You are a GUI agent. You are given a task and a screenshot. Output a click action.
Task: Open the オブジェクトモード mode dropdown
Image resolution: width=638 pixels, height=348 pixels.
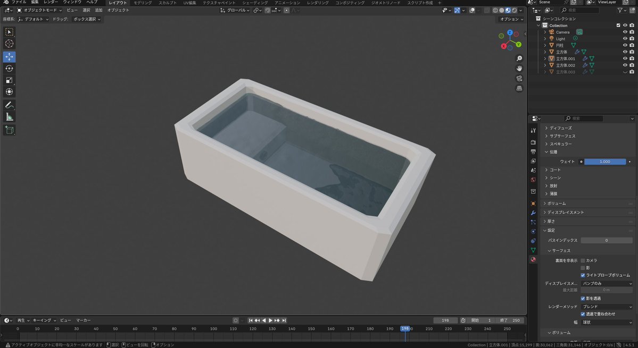(39, 10)
